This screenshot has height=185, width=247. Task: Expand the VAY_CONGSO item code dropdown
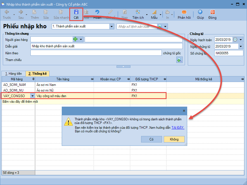[x=32, y=96]
